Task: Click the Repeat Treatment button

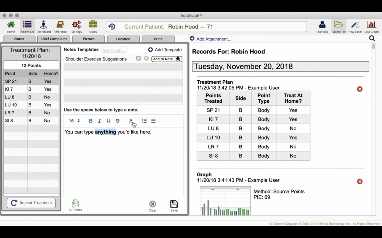Action: (31, 203)
